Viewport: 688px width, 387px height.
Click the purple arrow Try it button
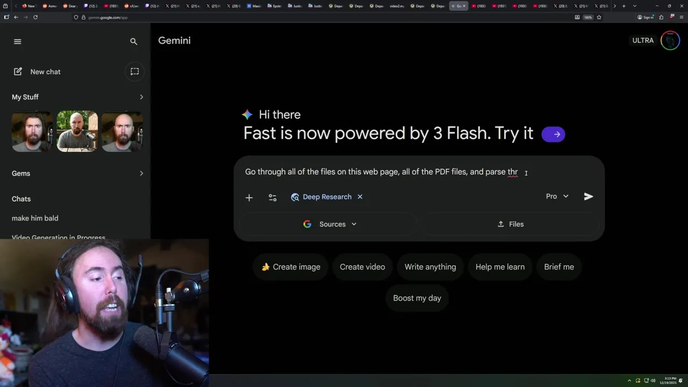tap(554, 134)
